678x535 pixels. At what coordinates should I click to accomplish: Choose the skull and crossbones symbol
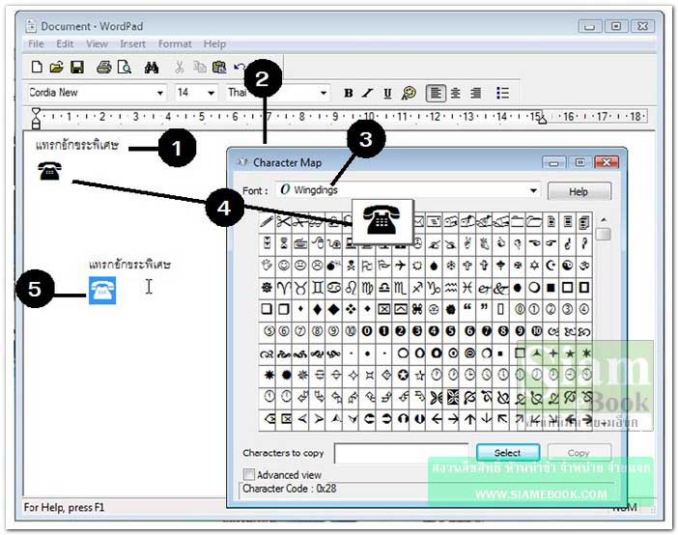click(x=351, y=266)
